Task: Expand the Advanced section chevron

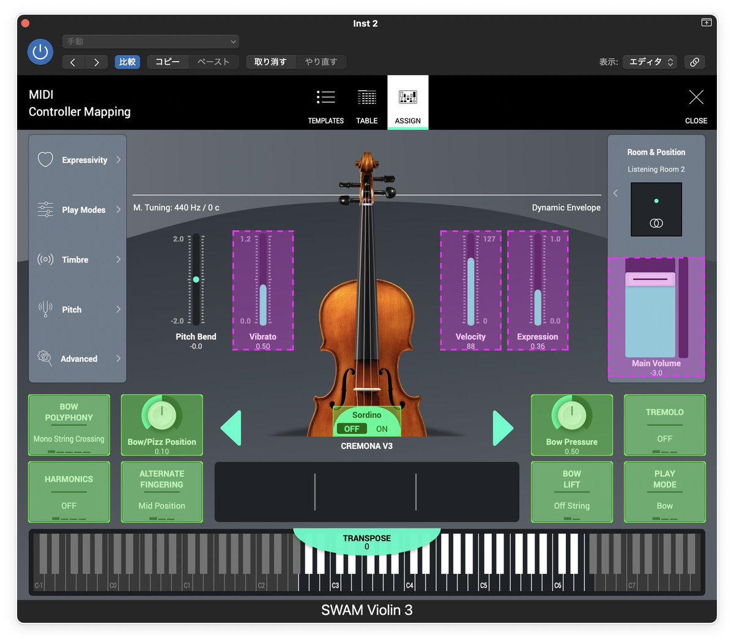Action: point(119,359)
